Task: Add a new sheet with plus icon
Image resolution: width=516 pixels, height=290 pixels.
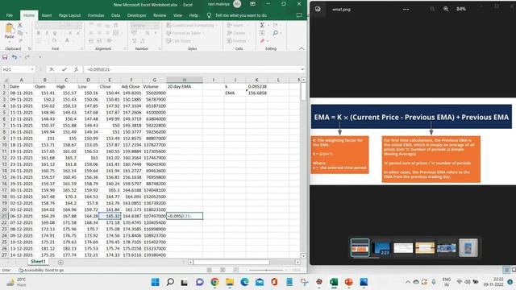Action: click(x=60, y=262)
